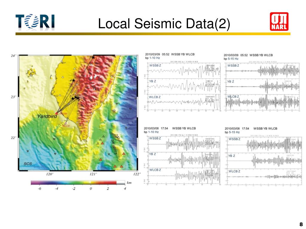The height and width of the screenshot is (229, 306).
Task: Click the 121° longitude axis label
Action: click(93, 174)
